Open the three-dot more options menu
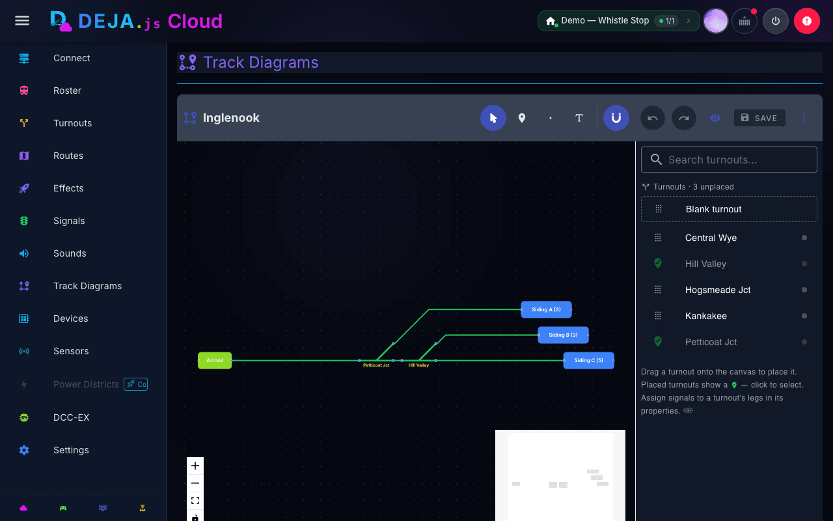 click(804, 118)
